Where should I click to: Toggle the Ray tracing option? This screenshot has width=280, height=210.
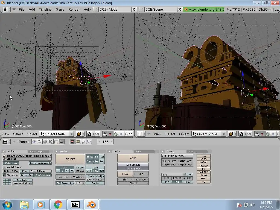[x=97, y=161]
